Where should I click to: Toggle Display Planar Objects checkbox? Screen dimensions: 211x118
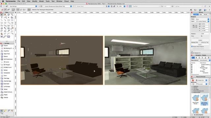point(192,47)
